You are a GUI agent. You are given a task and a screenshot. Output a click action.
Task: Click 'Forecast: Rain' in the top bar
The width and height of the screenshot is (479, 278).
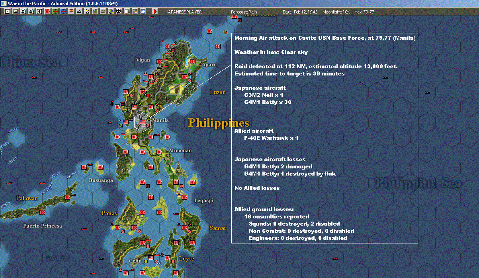coord(244,12)
